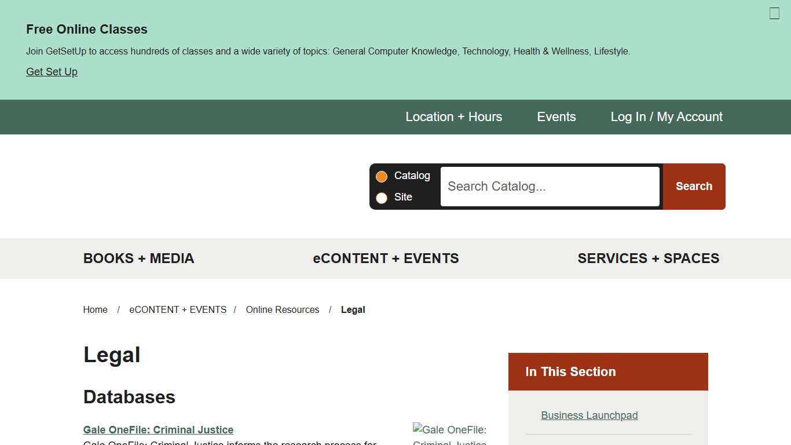The height and width of the screenshot is (445, 791).
Task: Click the Gale OneFile logo image
Action: click(449, 434)
